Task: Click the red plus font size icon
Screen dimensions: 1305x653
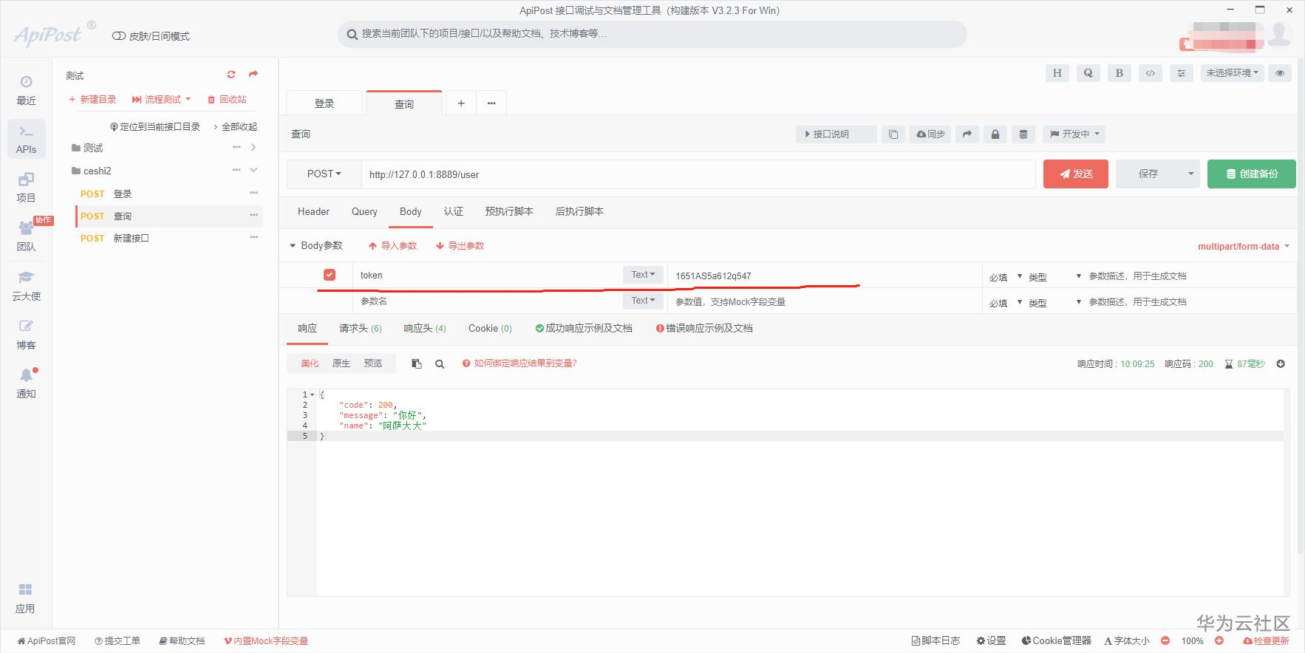Action: tap(1219, 640)
